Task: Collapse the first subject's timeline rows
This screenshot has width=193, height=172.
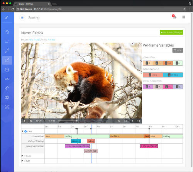Action: 22,131
